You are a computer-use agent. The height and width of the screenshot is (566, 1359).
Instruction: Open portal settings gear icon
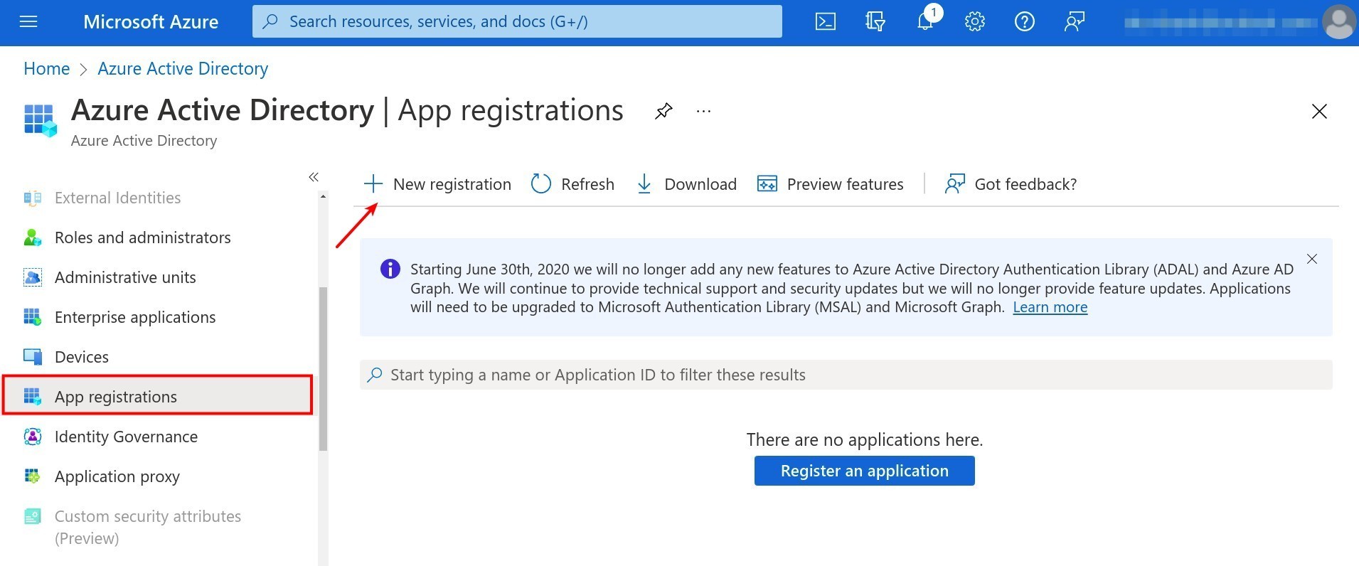click(x=974, y=22)
